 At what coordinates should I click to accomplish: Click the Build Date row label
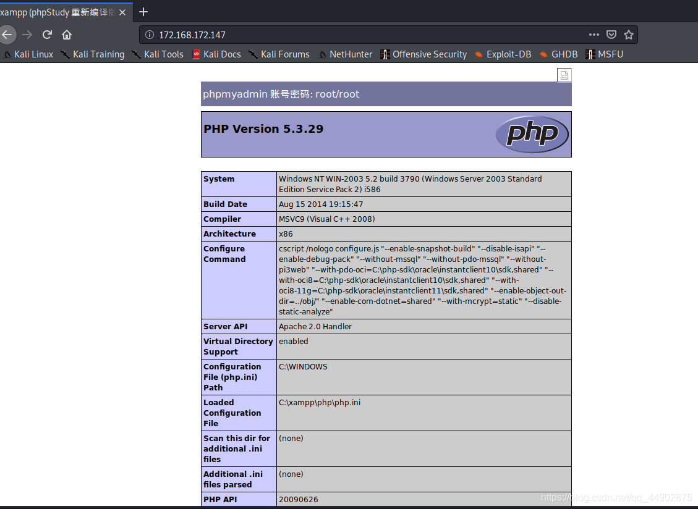tap(225, 204)
